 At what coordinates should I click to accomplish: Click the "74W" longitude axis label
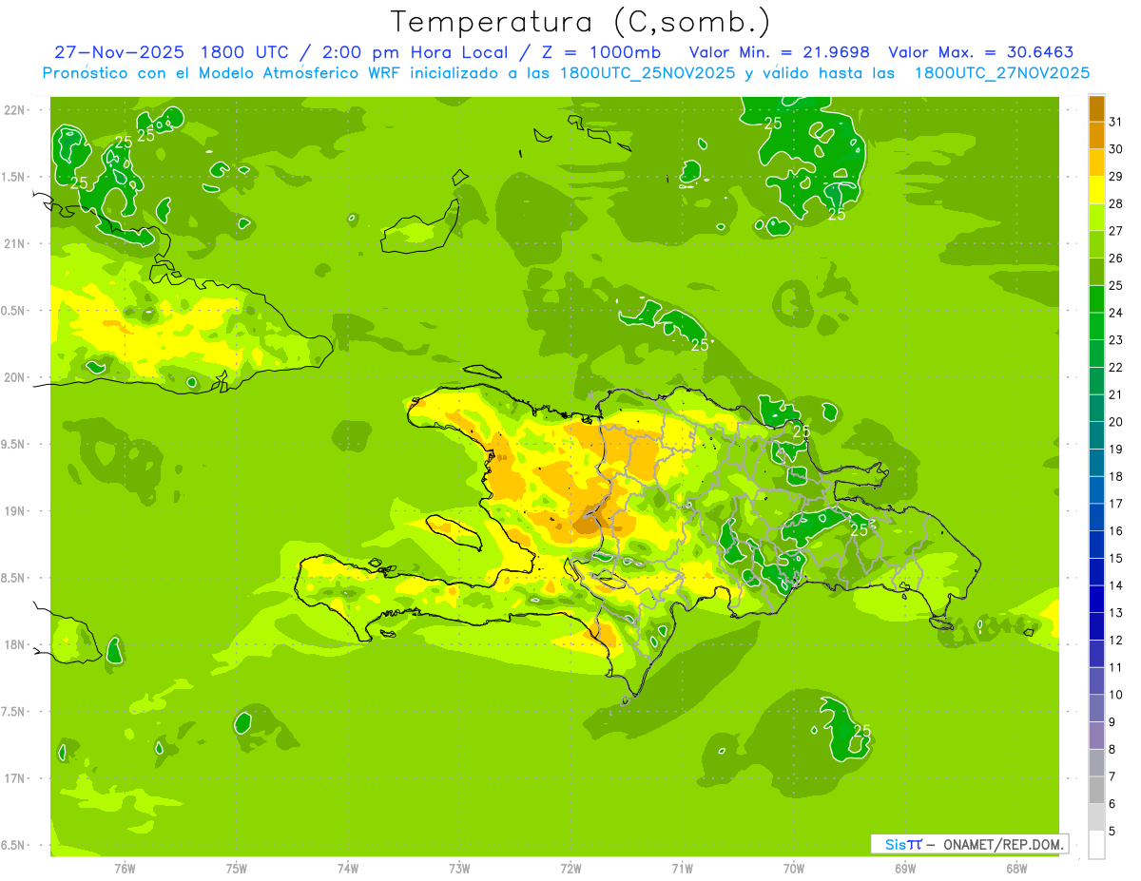click(x=348, y=868)
